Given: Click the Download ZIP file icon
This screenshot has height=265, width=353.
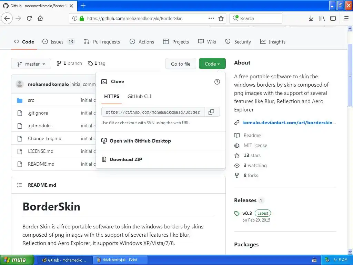Looking at the screenshot, I should [x=104, y=159].
